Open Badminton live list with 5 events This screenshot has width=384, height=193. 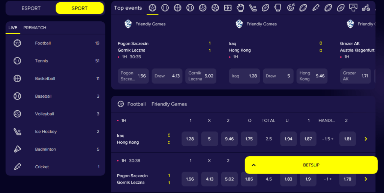[55, 149]
